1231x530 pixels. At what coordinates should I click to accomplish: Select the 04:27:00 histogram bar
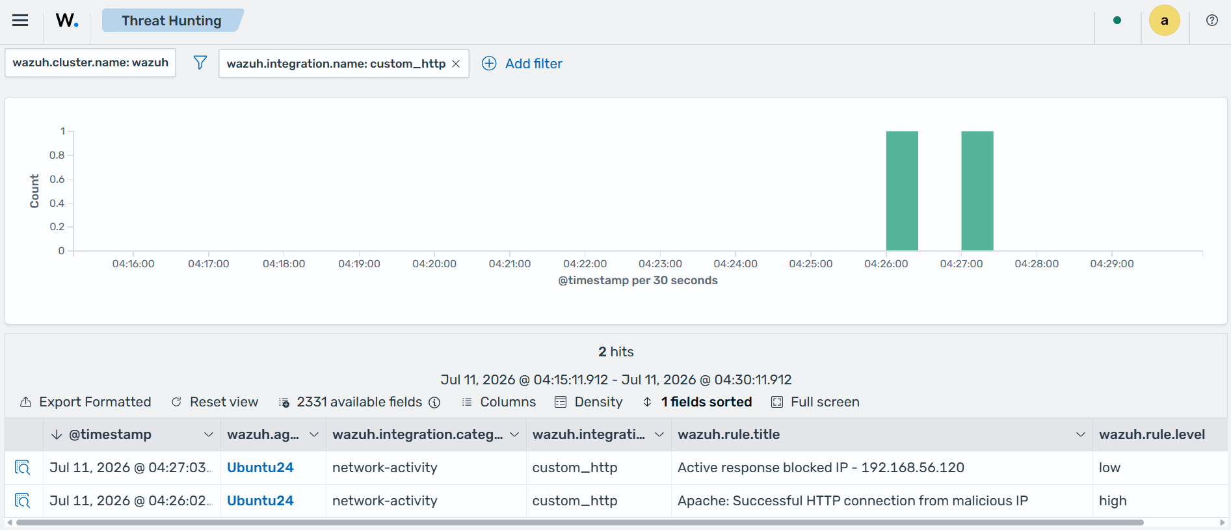tap(977, 191)
